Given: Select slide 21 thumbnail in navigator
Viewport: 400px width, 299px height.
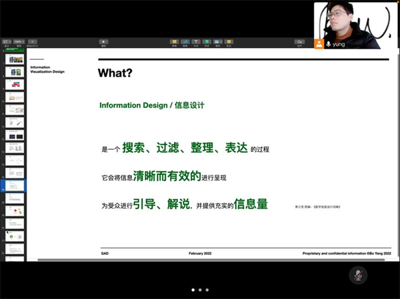Looking at the screenshot, I should (15, 236).
